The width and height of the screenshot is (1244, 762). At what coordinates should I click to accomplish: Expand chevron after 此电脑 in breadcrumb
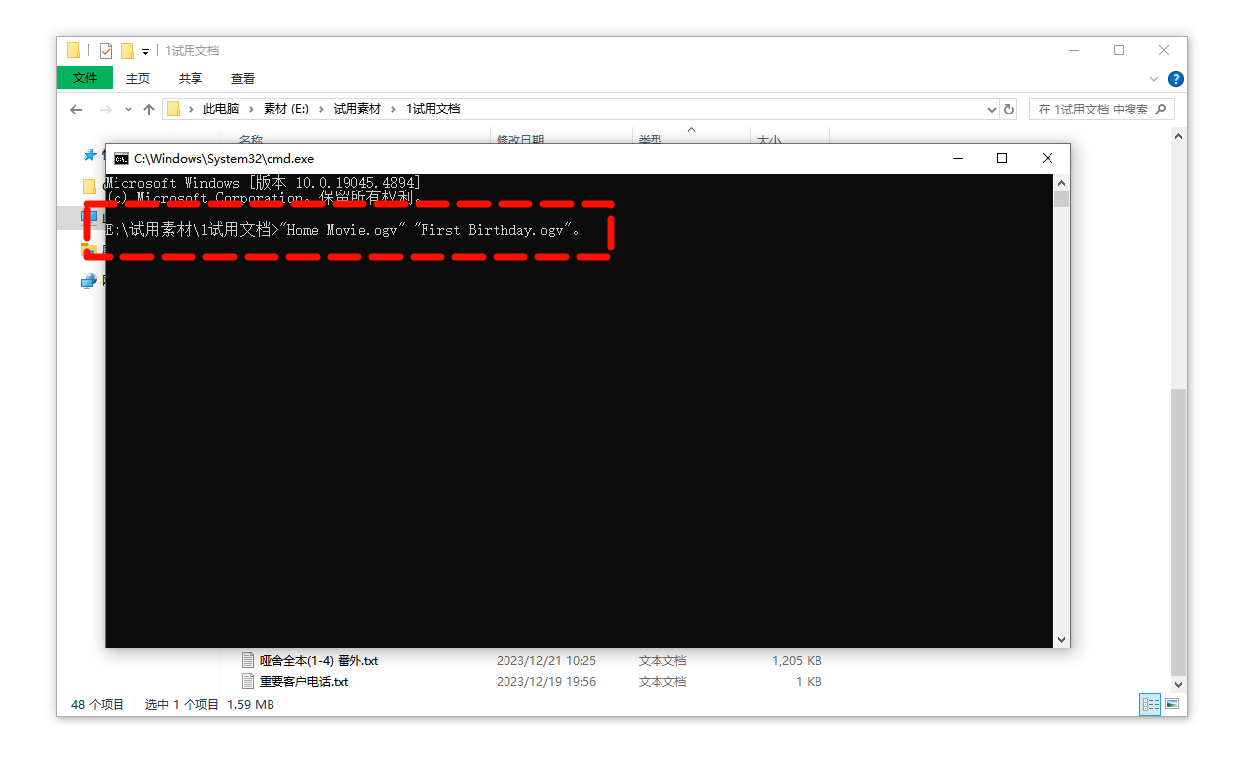(x=252, y=109)
